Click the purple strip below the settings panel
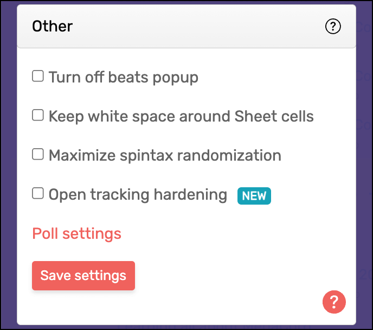 186,327
